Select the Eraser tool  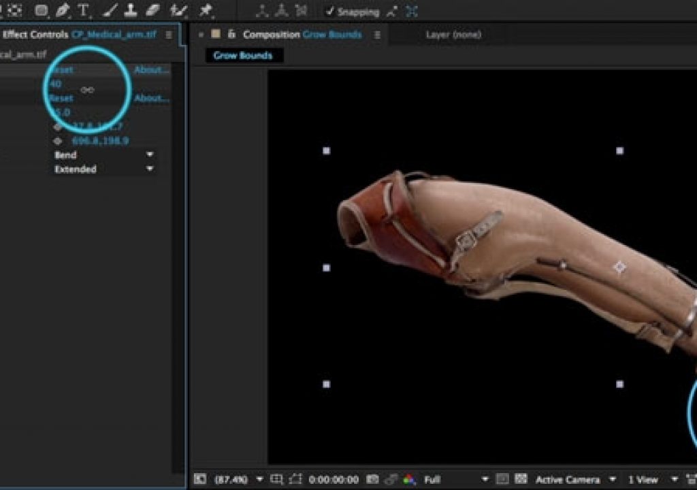(152, 11)
